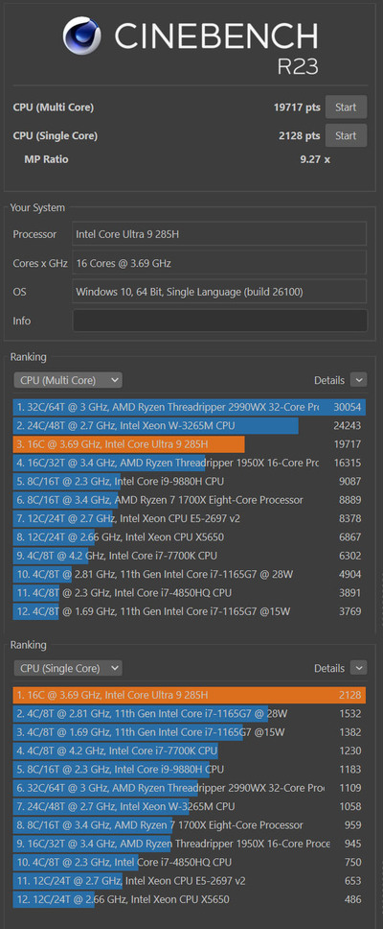Select Ryzen 7 1700X row scoring 8889
Viewport: 383px width, 929px height.
(x=190, y=500)
